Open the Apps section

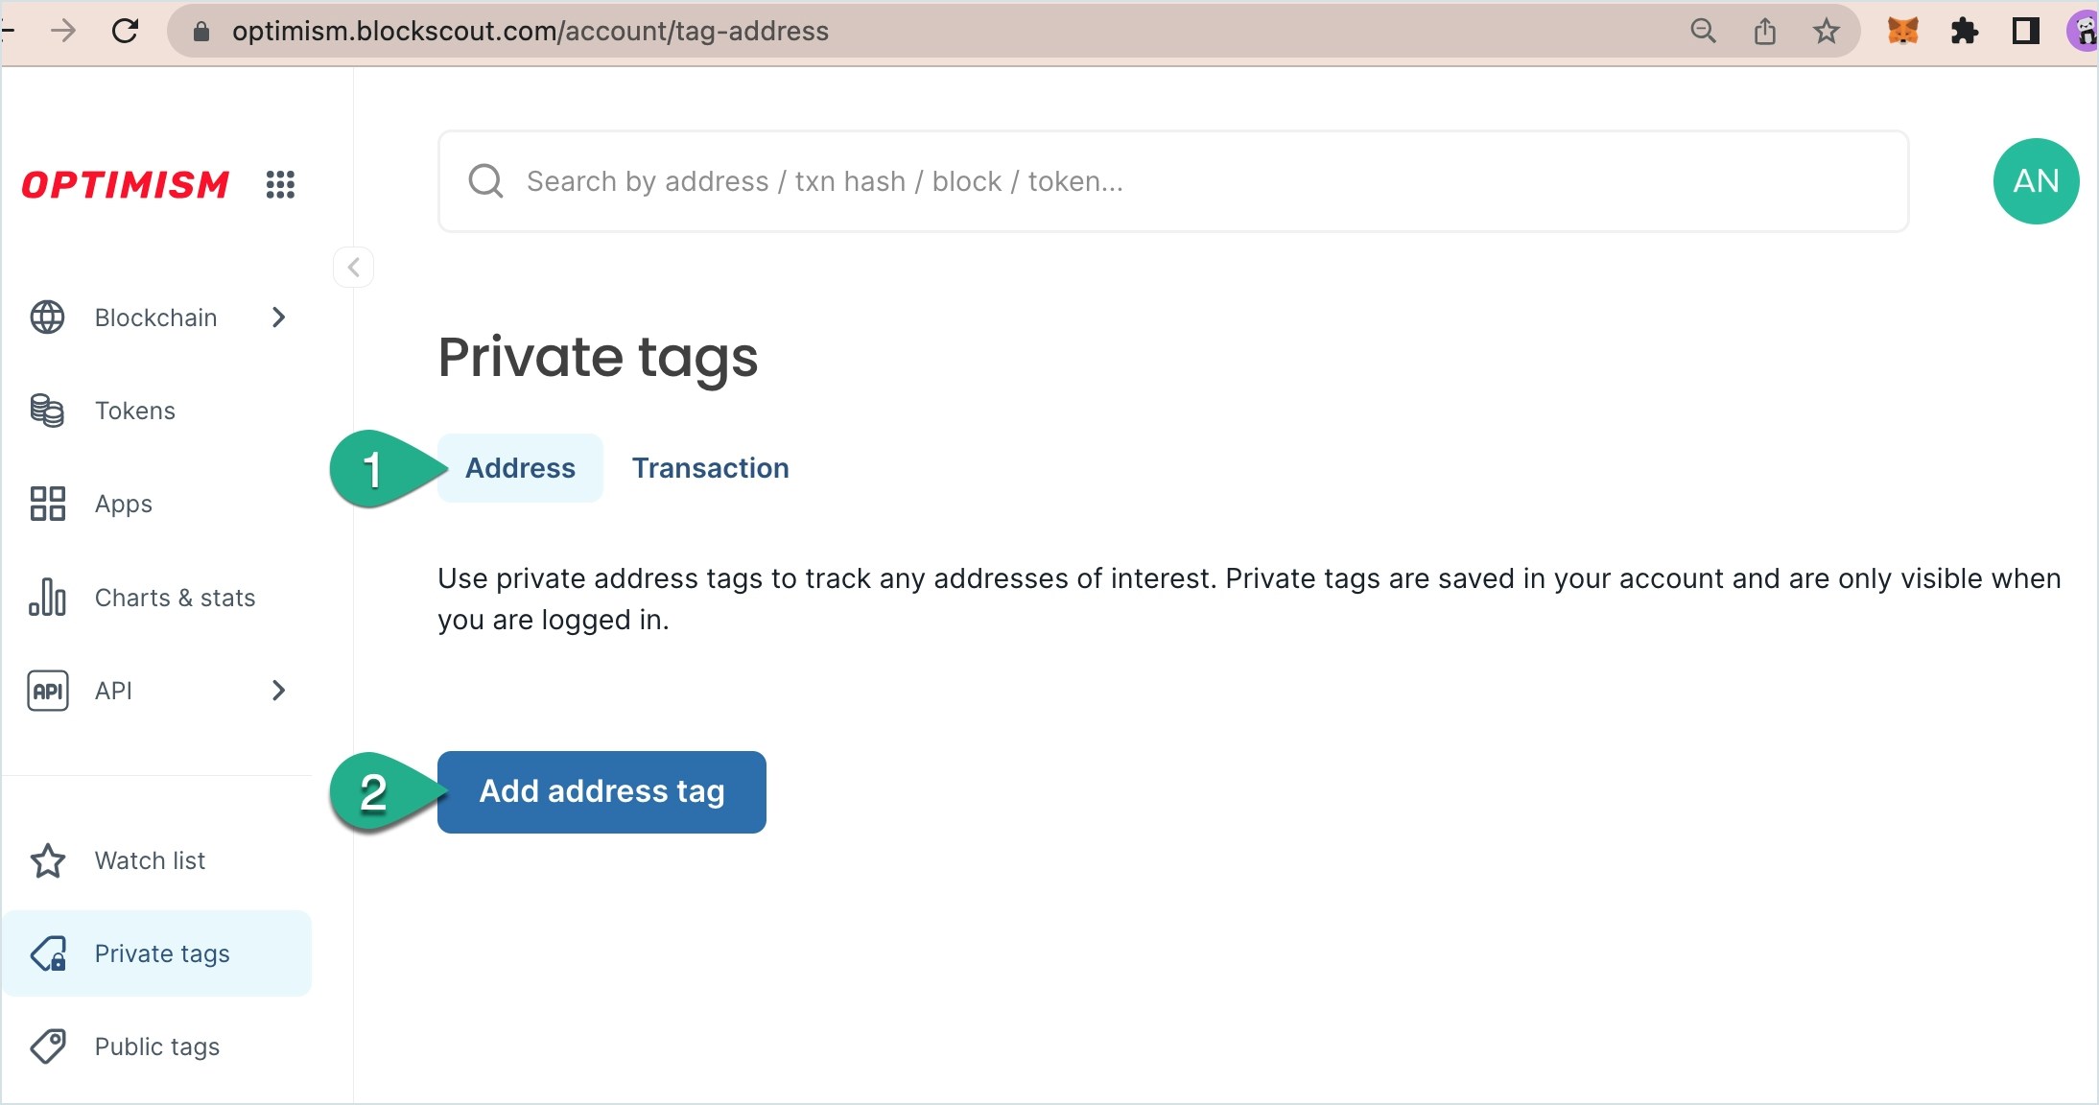123,504
